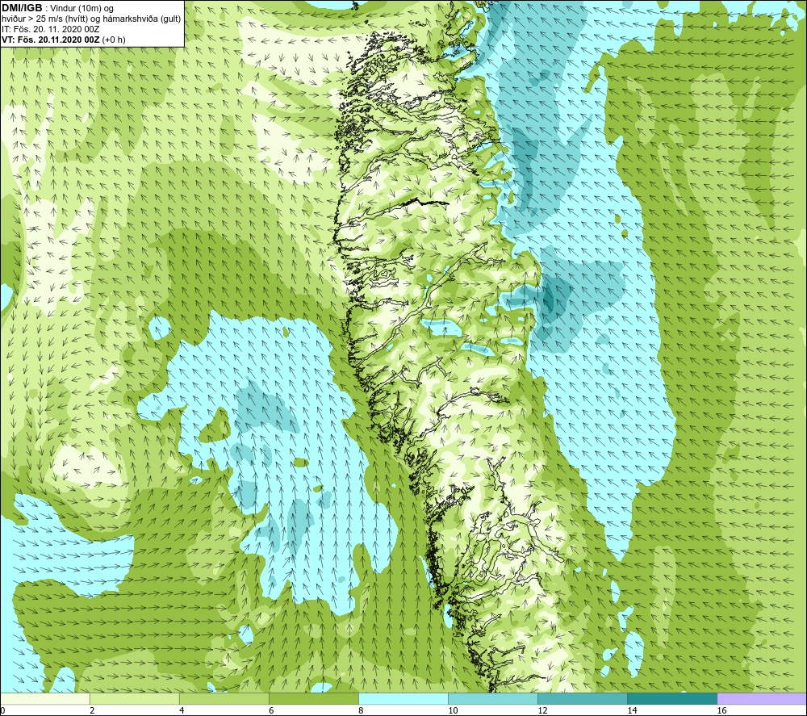Select the light green 2–4 legend swatch
The height and width of the screenshot is (716, 807).
tap(134, 698)
